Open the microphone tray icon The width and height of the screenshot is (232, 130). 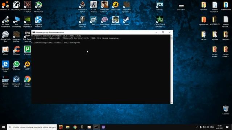(201, 127)
